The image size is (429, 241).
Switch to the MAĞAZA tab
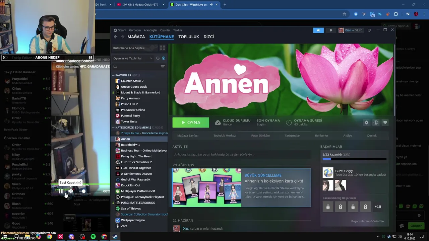[136, 37]
